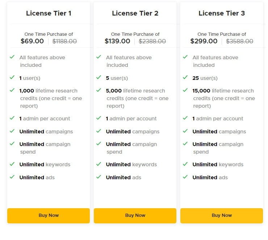Screen dimensions: 268x240
Task: Click the crossed-out $2388.00 price
Action: coord(152,41)
